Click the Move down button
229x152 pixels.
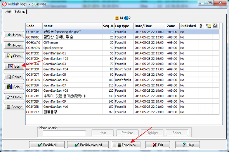coord(14,45)
